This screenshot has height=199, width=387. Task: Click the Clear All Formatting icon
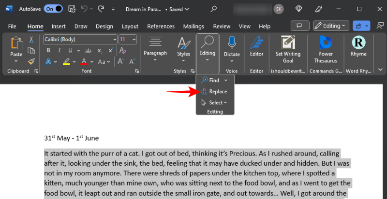(x=122, y=50)
